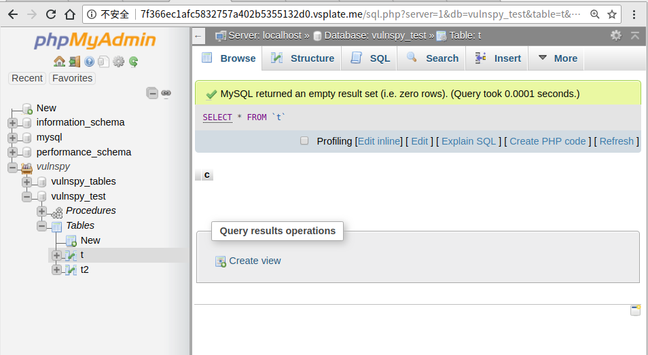Click the Create view link
The height and width of the screenshot is (355, 648).
[x=255, y=261]
